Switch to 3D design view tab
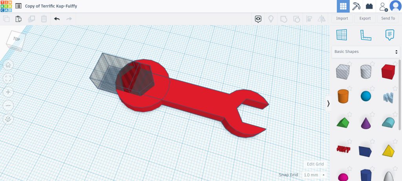 (x=343, y=6)
